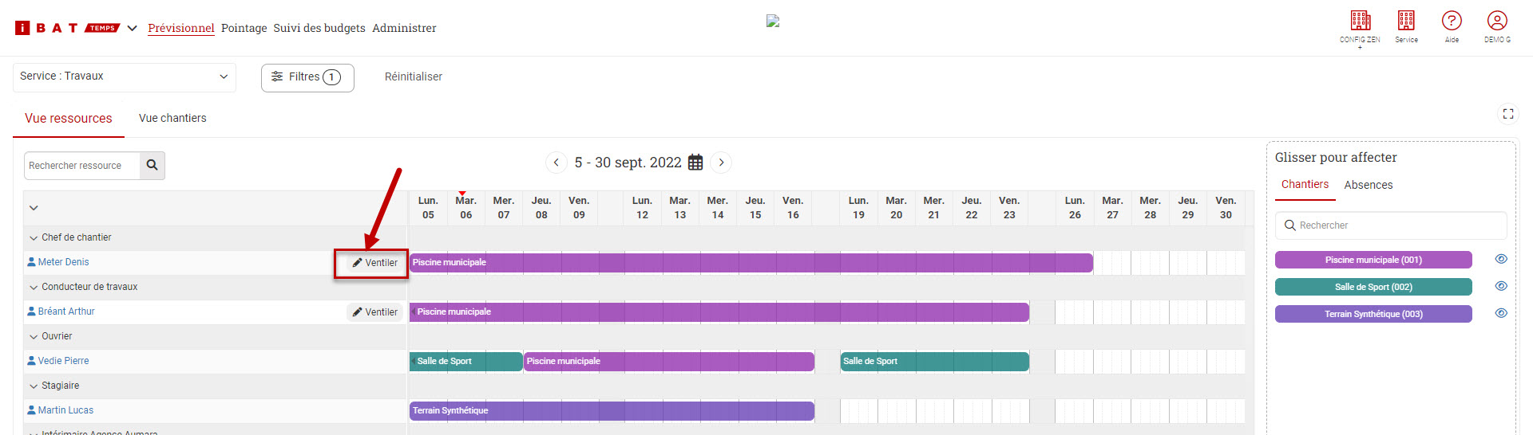
Task: Click the magnifier search ressource icon
Action: tap(152, 166)
